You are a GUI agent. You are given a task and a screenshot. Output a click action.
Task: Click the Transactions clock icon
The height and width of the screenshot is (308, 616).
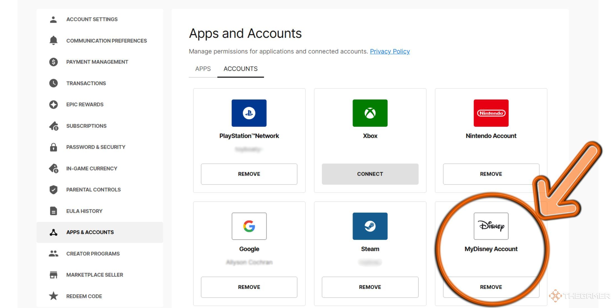pos(53,83)
